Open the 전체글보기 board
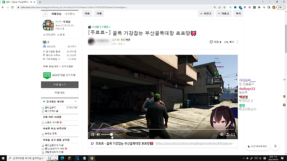The width and height of the screenshot is (287, 161). pos(50,108)
